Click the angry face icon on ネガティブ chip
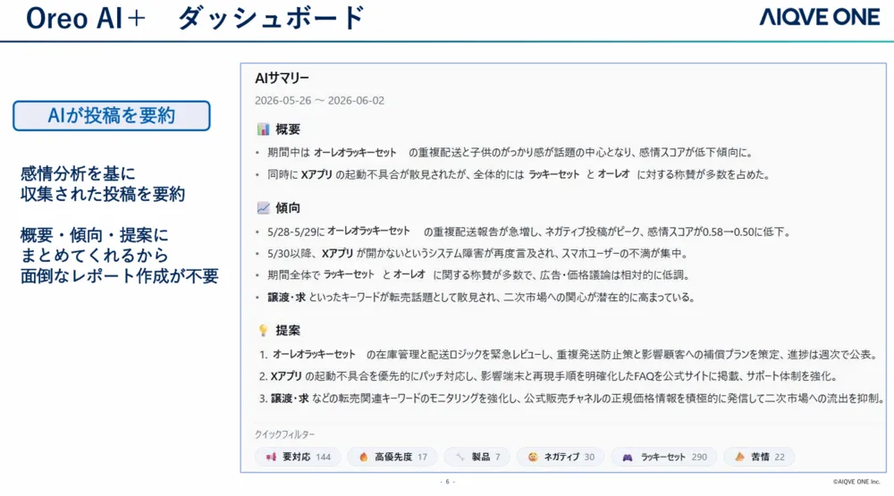The width and height of the screenshot is (894, 496). [x=533, y=457]
